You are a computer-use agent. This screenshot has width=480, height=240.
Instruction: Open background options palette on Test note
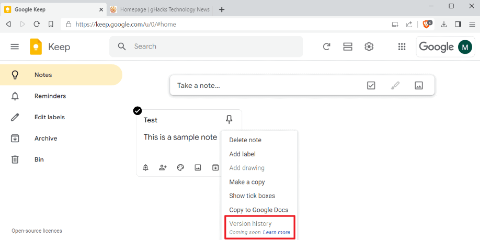[x=180, y=167]
